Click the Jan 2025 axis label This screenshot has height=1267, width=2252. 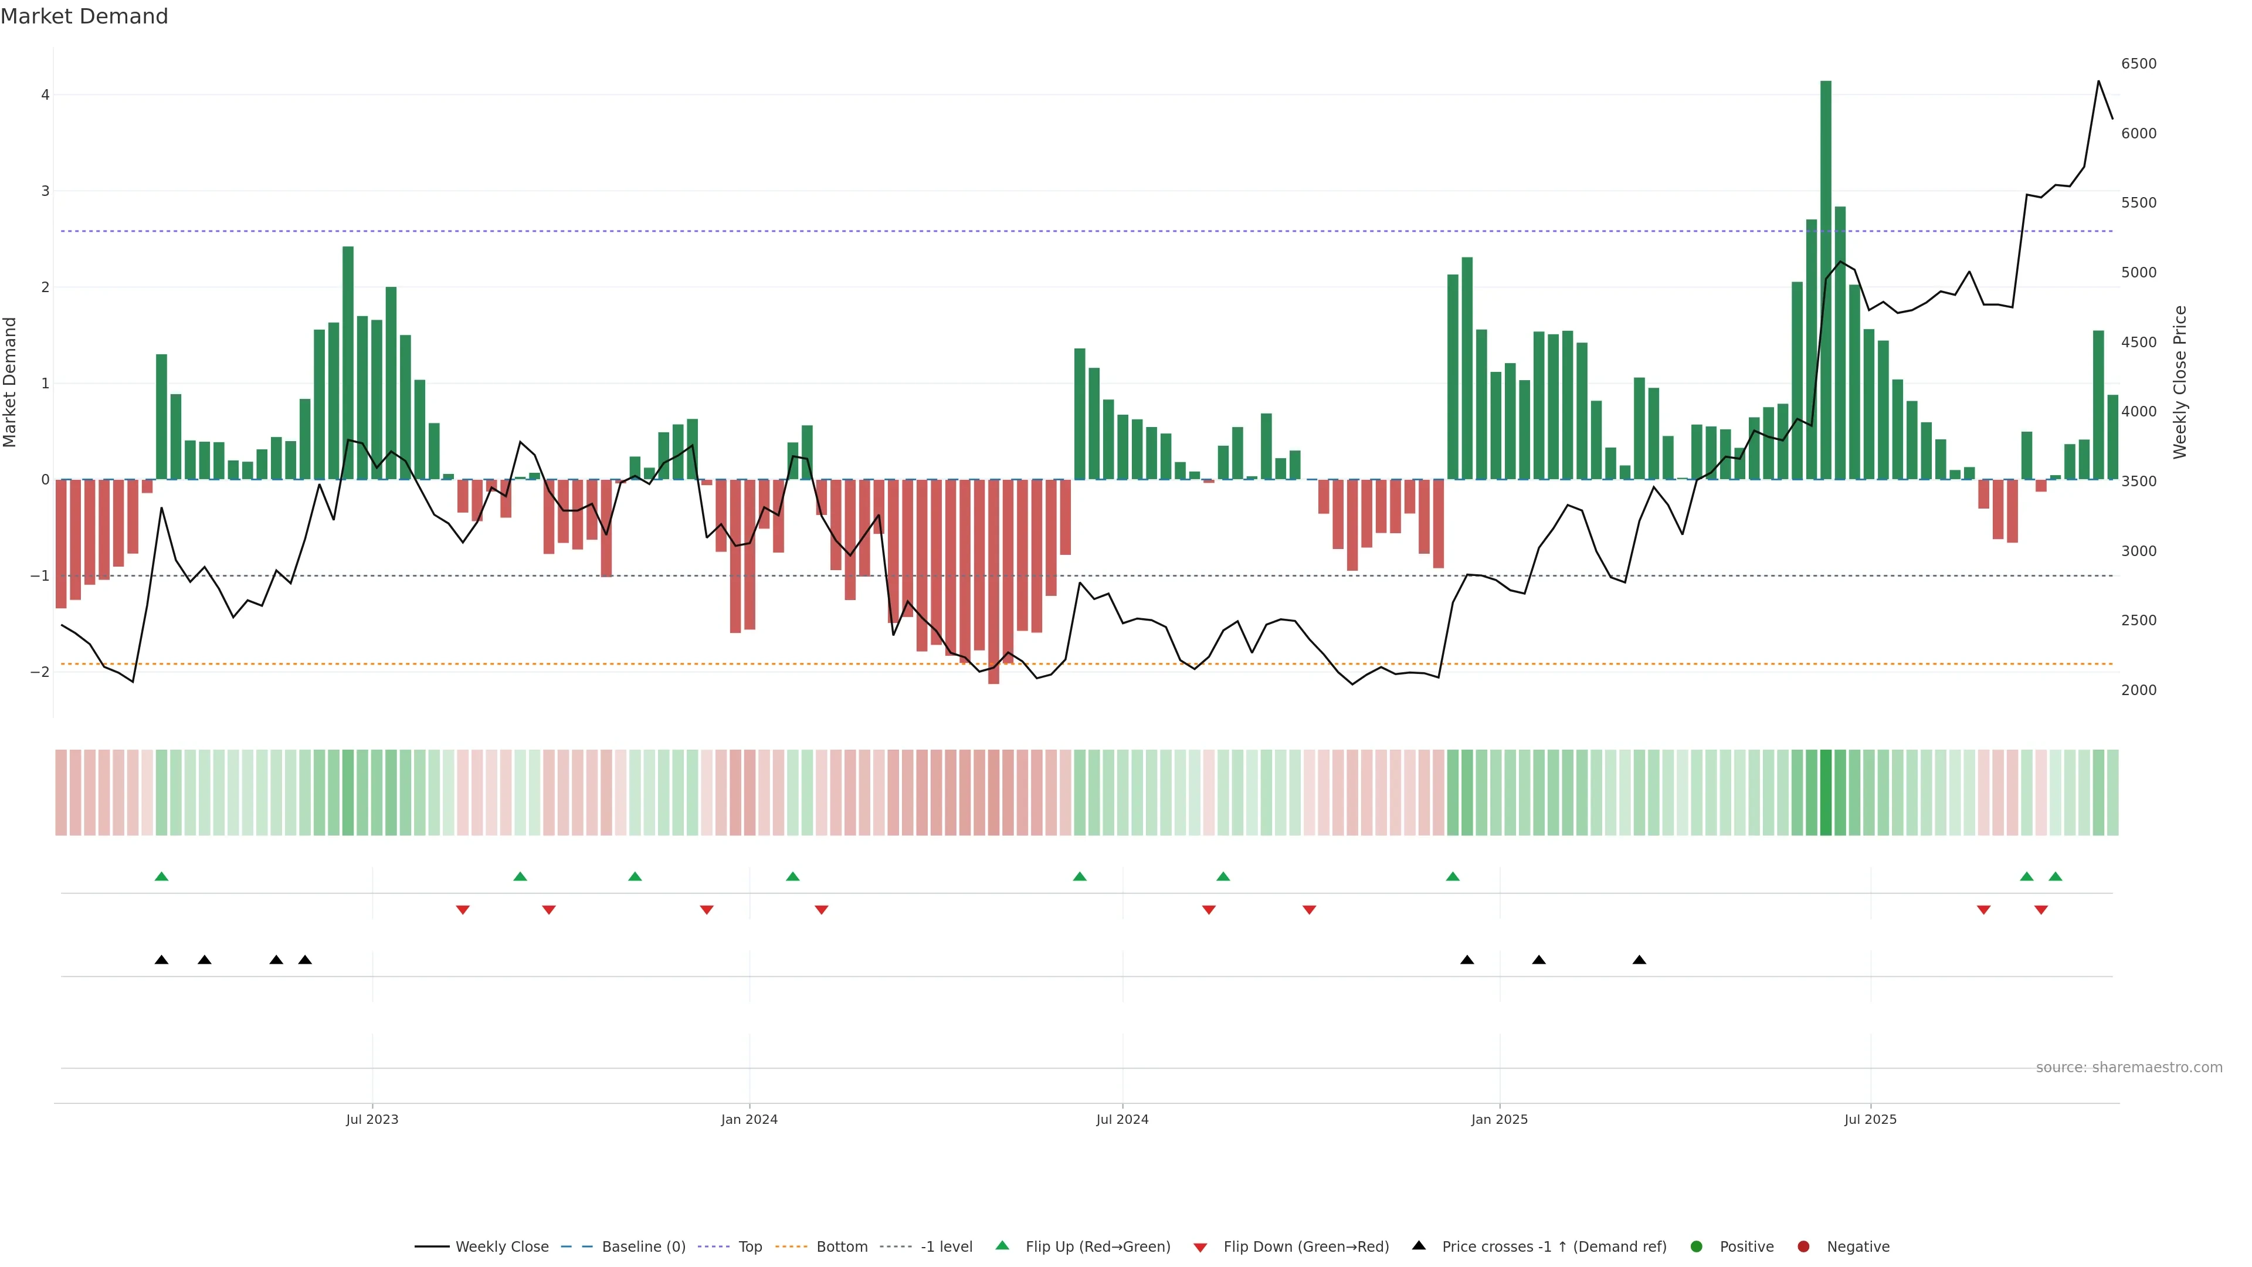(1500, 1119)
